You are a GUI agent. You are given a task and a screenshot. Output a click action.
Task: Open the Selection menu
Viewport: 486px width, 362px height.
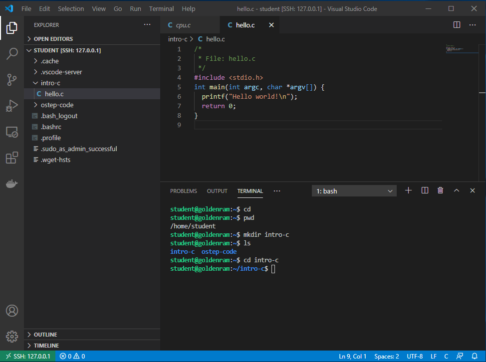[71, 8]
